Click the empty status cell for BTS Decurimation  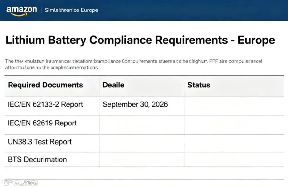pyautogui.click(x=234, y=159)
